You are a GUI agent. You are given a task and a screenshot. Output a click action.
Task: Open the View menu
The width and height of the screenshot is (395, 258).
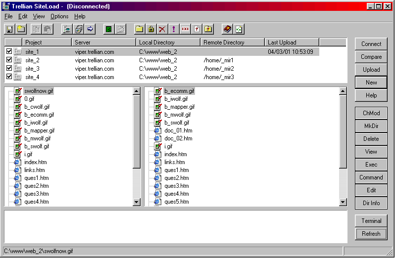pyautogui.click(x=39, y=16)
